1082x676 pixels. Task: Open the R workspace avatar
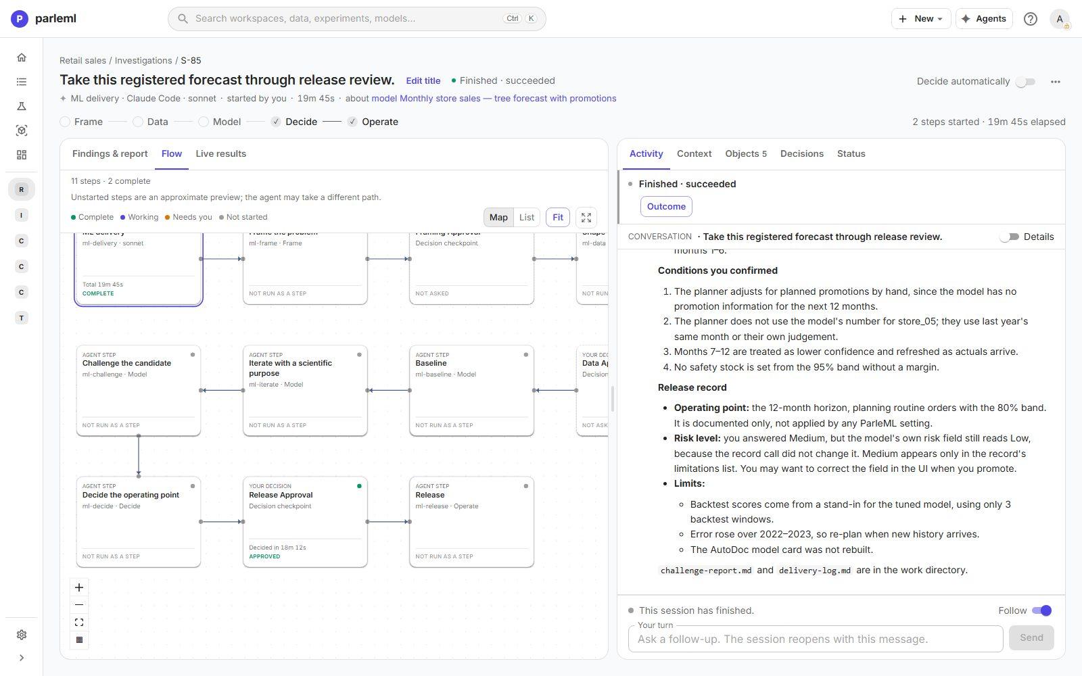pyautogui.click(x=22, y=190)
